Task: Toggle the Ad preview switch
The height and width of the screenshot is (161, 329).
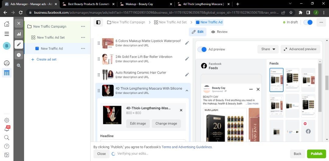Action: click(x=202, y=50)
